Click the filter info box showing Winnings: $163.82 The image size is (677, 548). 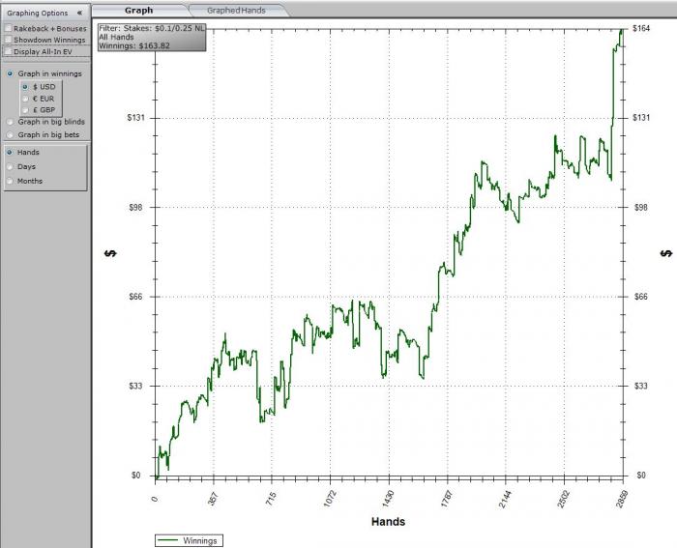coord(152,37)
